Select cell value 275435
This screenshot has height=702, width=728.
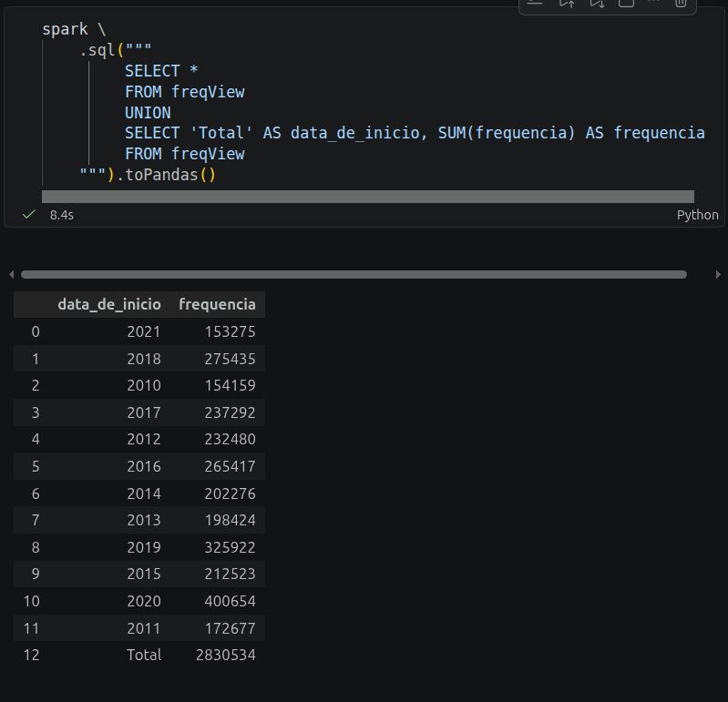(x=230, y=359)
